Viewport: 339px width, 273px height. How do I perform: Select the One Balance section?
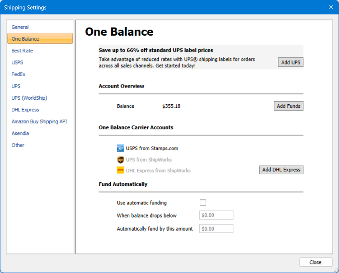point(40,39)
